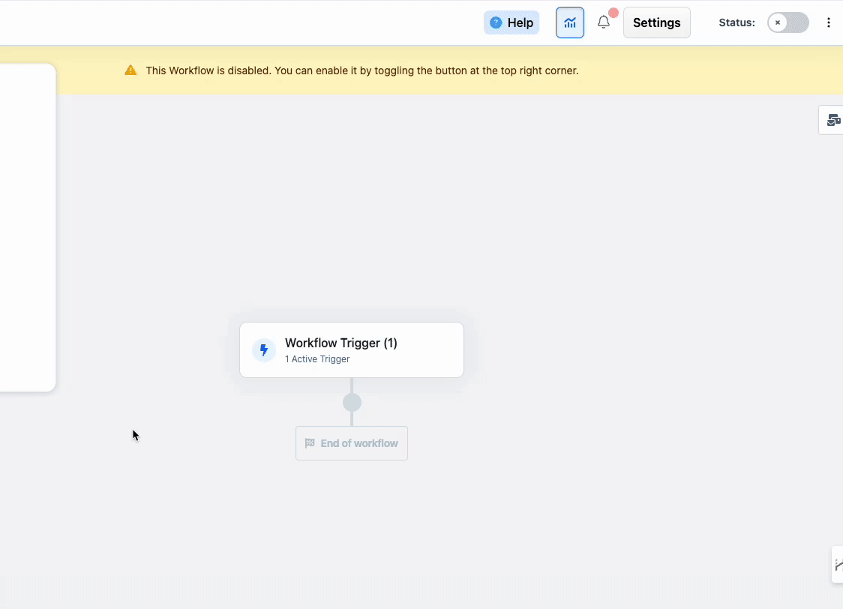
Task: Open the side panel icon at right edge
Action: point(832,120)
